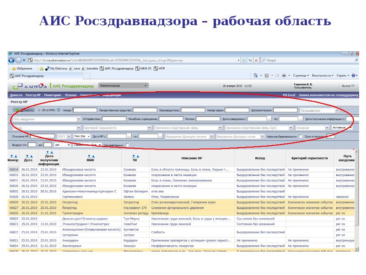Sort Номер column ascending arrow

pos(16,156)
